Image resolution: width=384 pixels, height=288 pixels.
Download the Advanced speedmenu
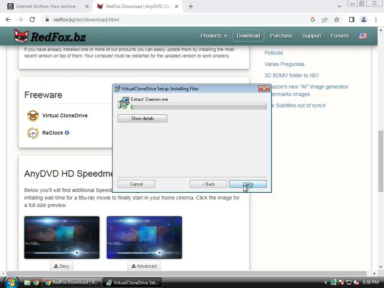tap(144, 266)
